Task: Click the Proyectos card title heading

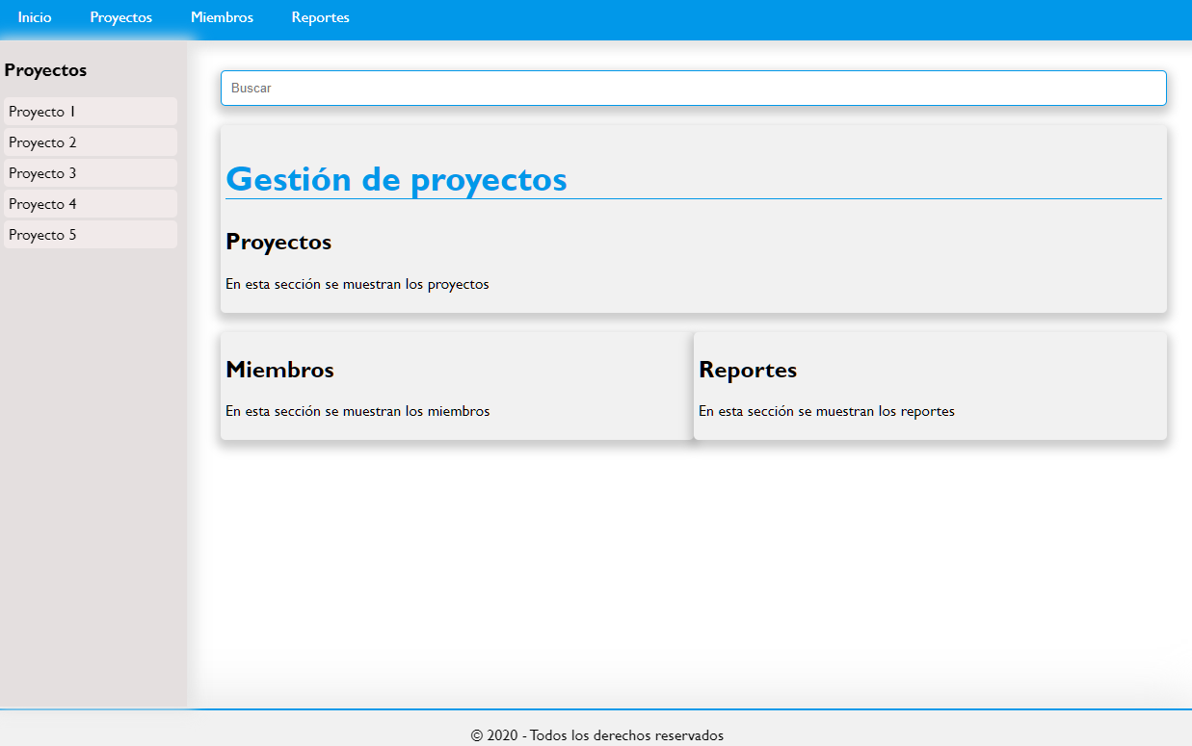Action: tap(278, 242)
